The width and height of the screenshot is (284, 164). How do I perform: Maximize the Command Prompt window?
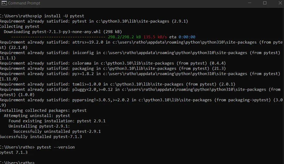click(265, 3)
